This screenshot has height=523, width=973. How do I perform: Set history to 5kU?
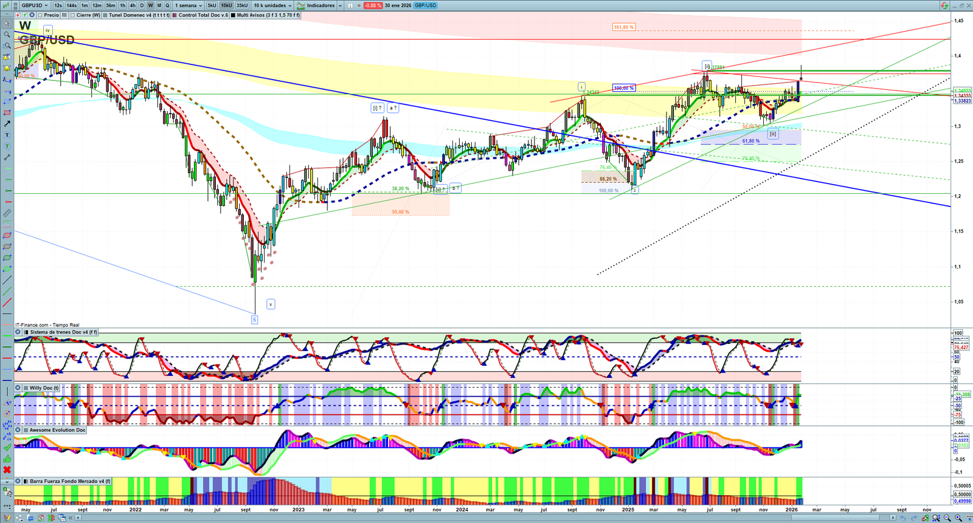pos(212,5)
